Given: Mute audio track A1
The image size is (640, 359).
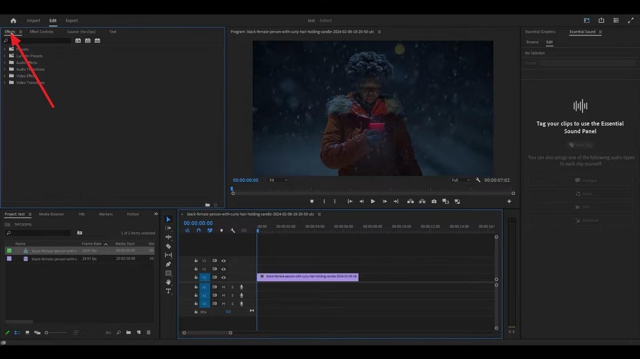Looking at the screenshot, I should click(223, 287).
